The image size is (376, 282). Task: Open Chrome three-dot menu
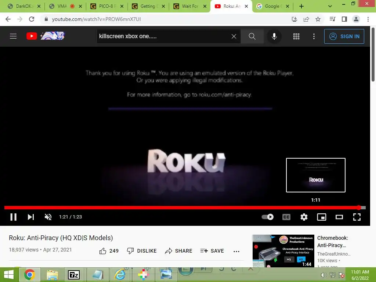pyautogui.click(x=368, y=19)
